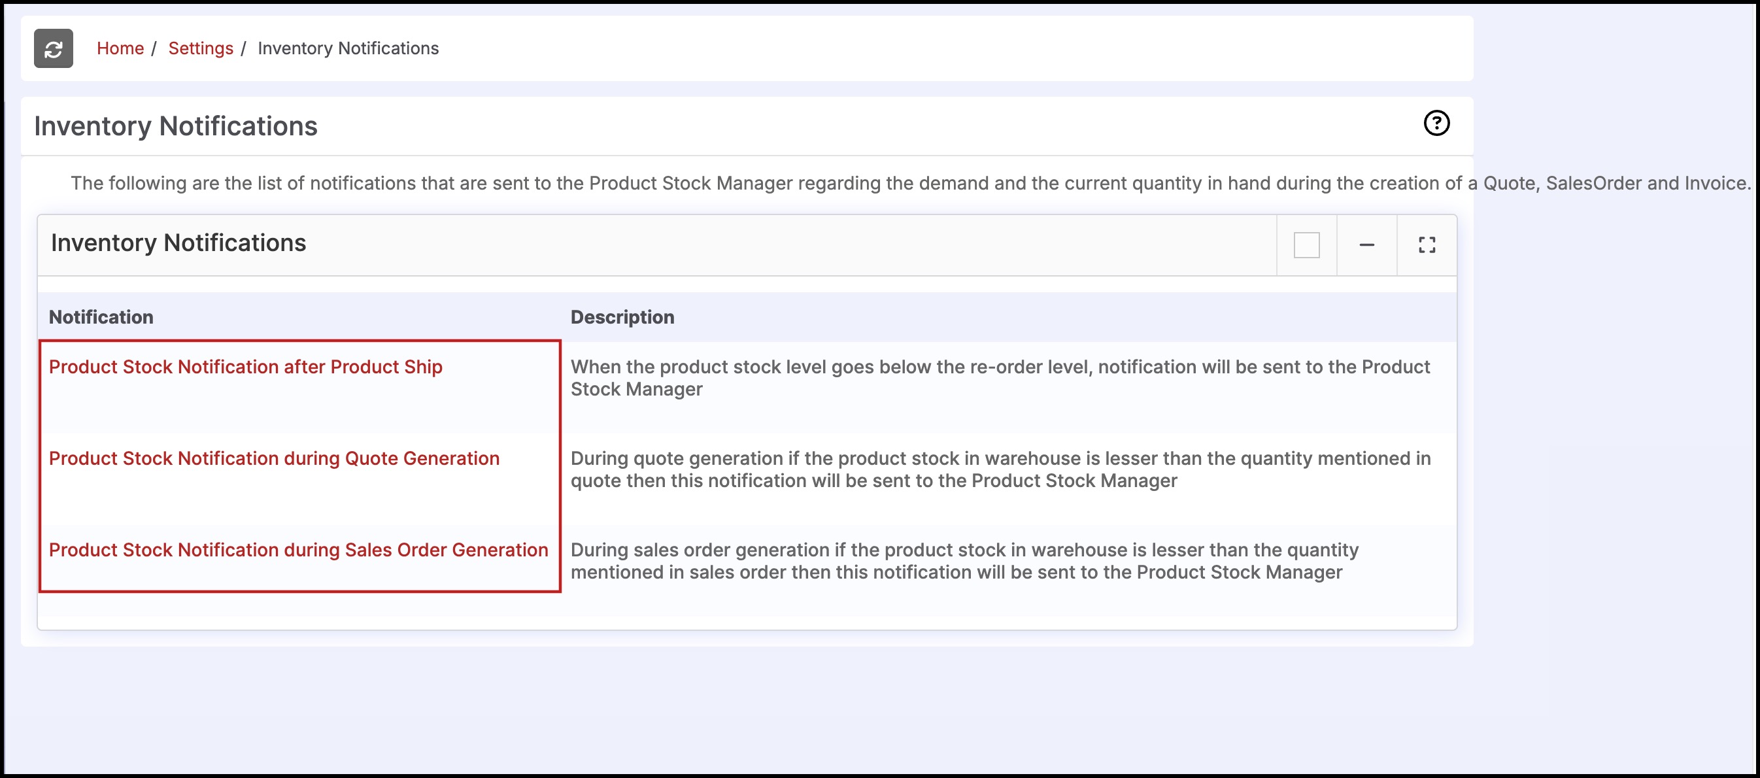Tick the checkbox in the panel header
This screenshot has width=1760, height=778.
(1306, 245)
